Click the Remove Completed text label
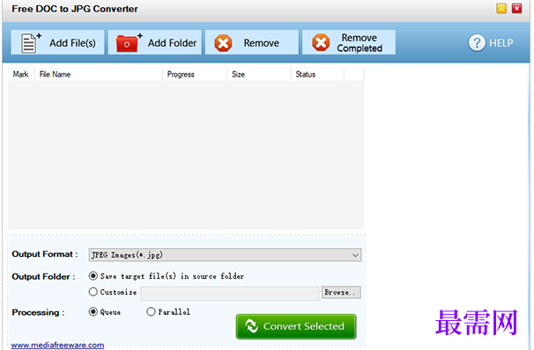Image resolution: width=534 pixels, height=350 pixels. pos(360,43)
